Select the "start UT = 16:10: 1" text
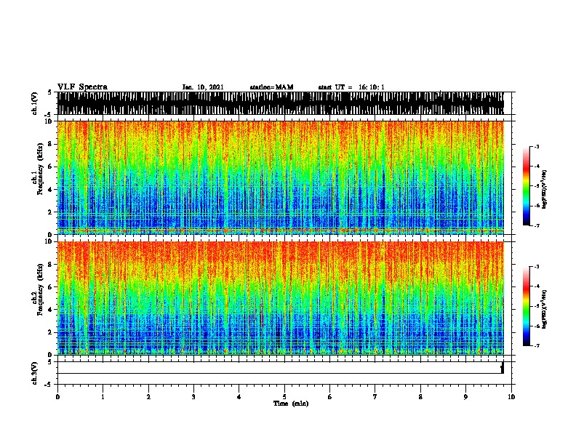 point(351,87)
